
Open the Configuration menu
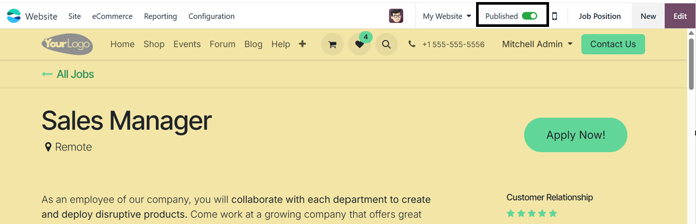211,16
